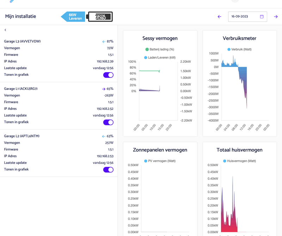Collapse the sidebar with back chevron

(5, 30)
